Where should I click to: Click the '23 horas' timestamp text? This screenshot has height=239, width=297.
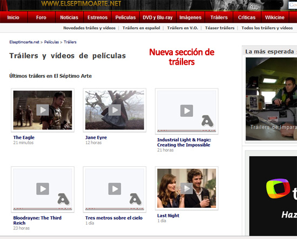point(22,228)
